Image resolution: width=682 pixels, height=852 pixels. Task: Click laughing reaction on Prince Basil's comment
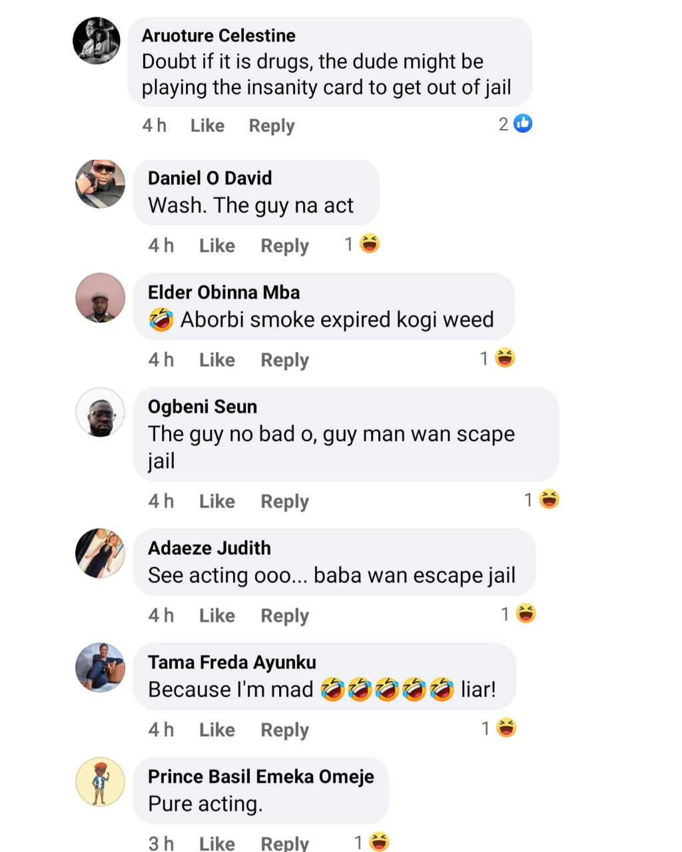pyautogui.click(x=379, y=842)
